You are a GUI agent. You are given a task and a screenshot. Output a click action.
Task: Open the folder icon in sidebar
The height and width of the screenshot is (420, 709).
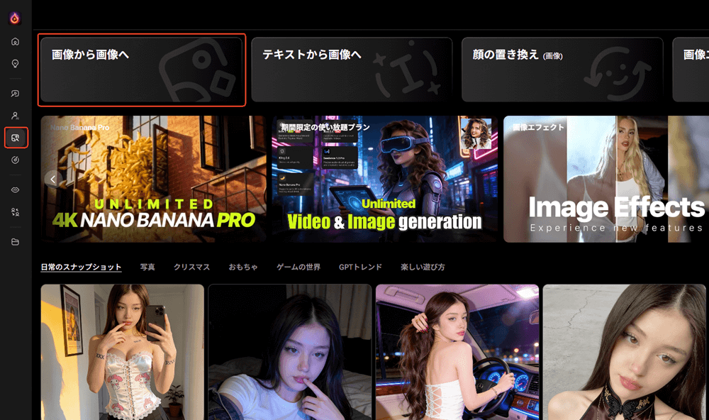(x=15, y=242)
